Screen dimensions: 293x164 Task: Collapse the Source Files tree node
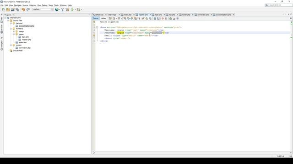[x=8, y=20]
